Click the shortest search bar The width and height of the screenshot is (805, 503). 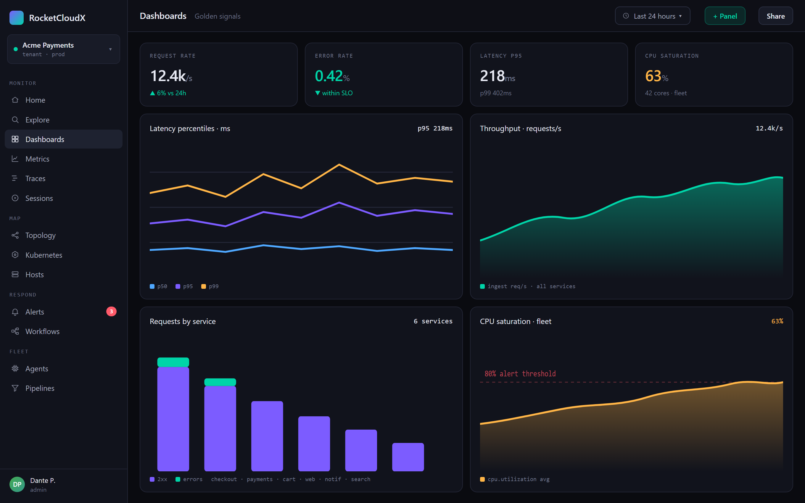click(x=408, y=457)
